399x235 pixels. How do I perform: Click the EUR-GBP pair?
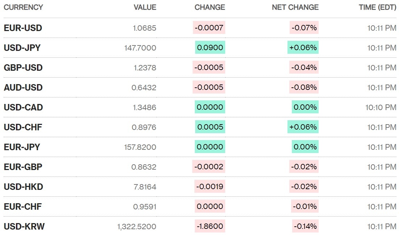click(23, 167)
